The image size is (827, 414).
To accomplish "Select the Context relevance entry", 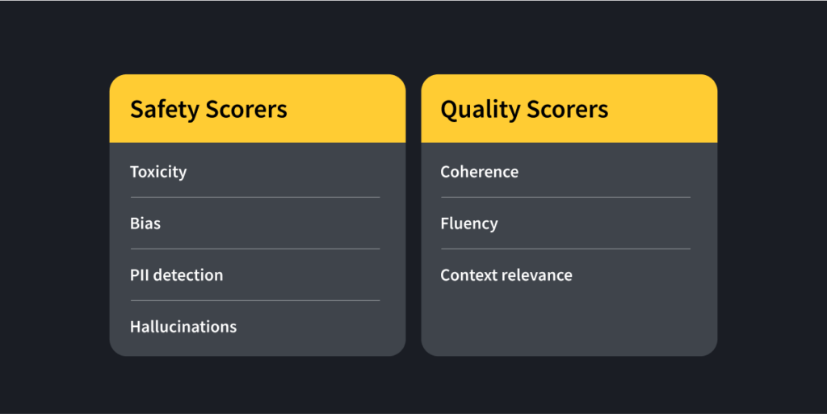I will pos(506,275).
